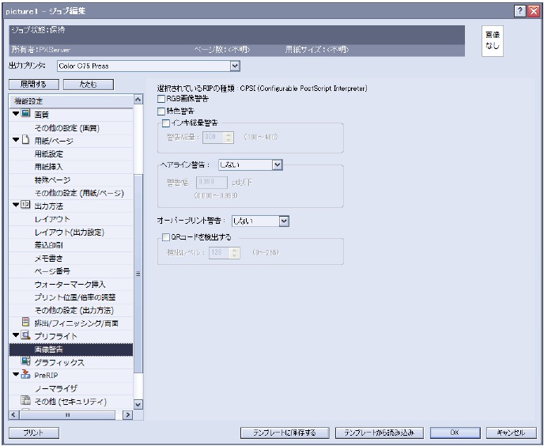Enable the RGB画像警告 checkbox

point(162,99)
